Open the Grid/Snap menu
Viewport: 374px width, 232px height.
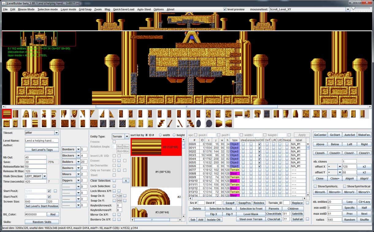click(85, 9)
